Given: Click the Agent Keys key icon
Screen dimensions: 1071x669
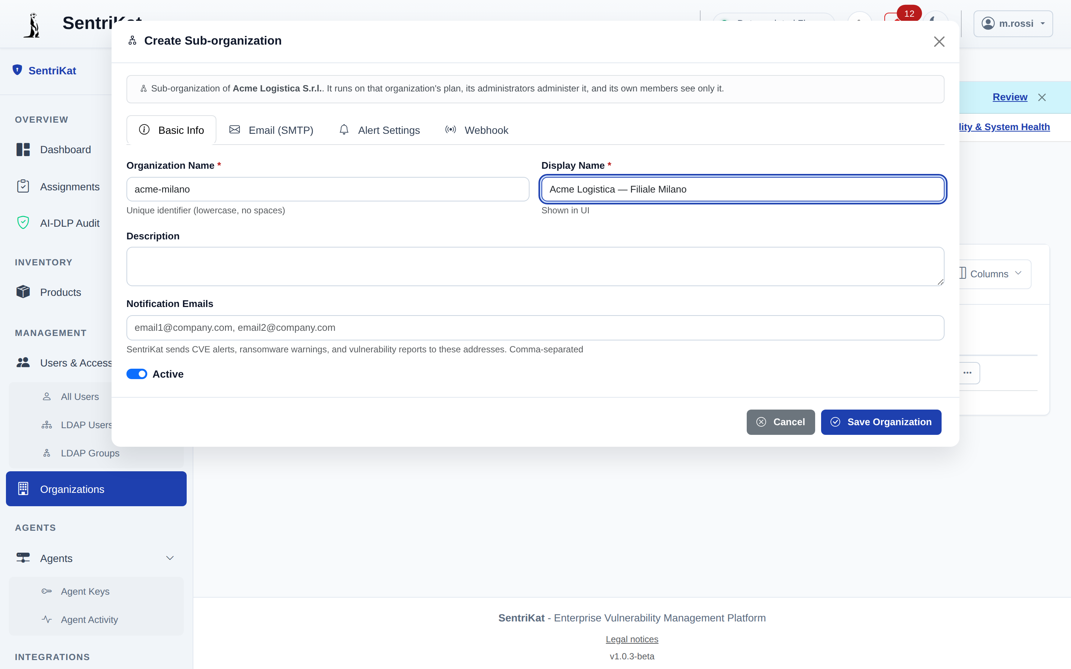Looking at the screenshot, I should pos(46,591).
